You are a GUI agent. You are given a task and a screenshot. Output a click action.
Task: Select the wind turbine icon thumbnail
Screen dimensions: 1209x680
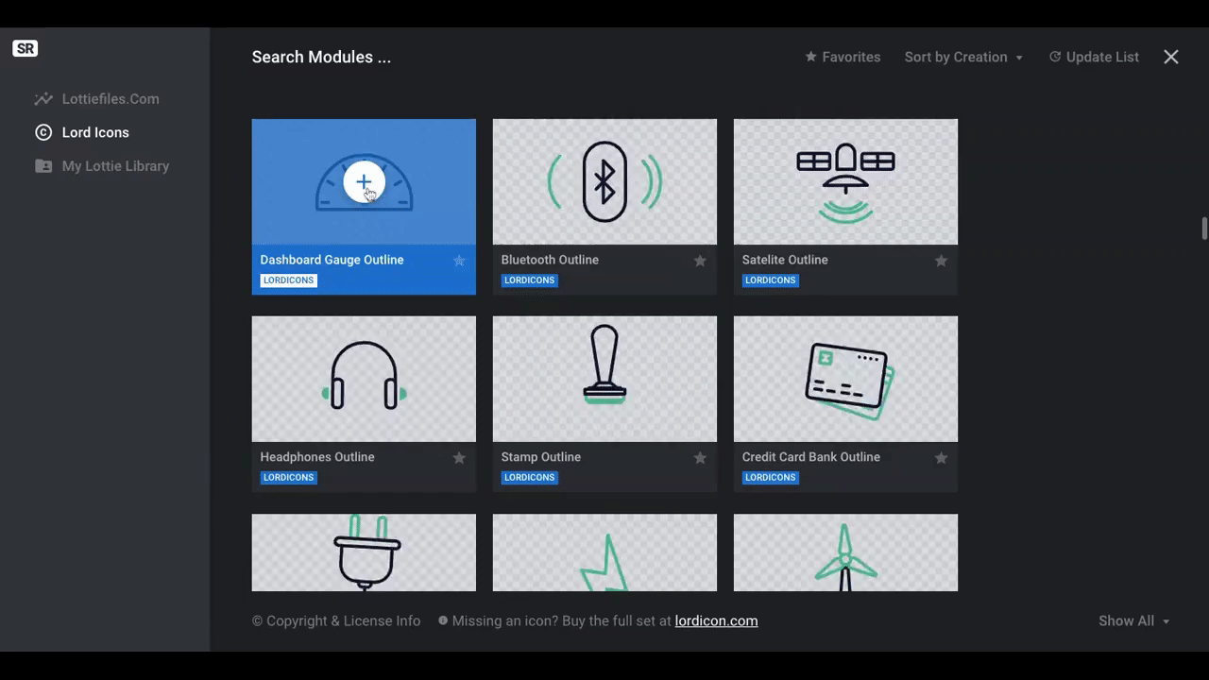(x=845, y=552)
